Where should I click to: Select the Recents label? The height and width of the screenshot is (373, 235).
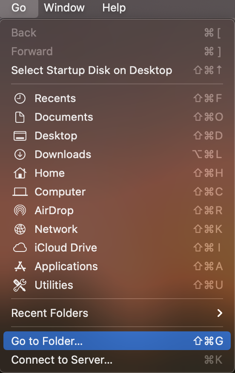pos(55,98)
